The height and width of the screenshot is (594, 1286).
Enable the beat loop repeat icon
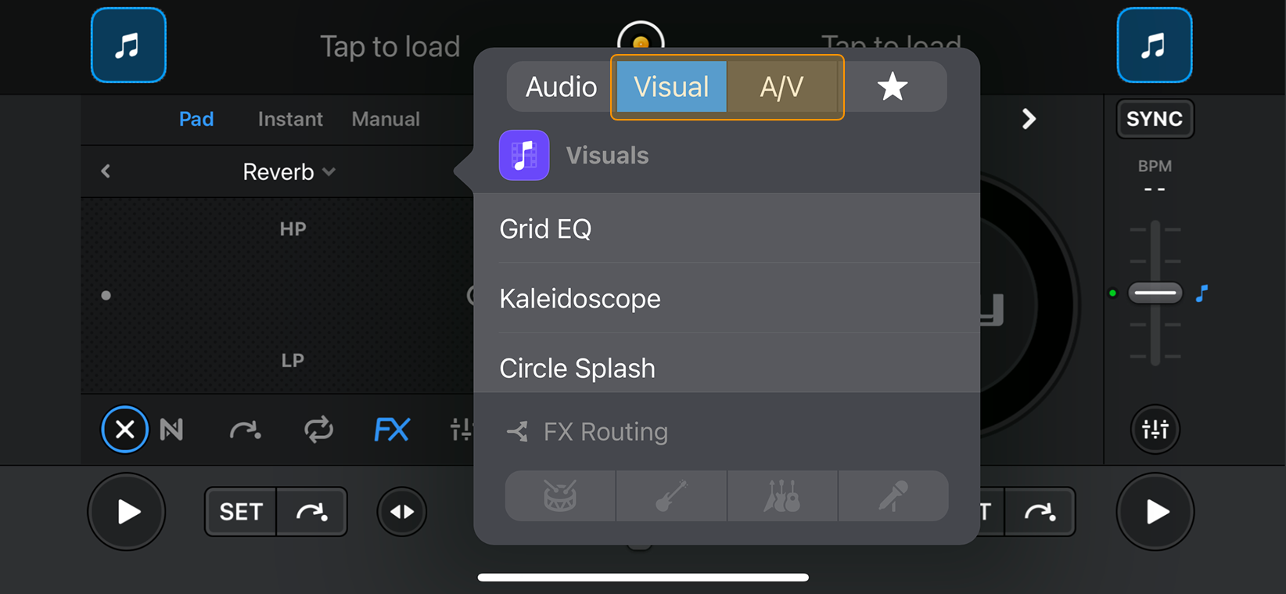pos(318,429)
